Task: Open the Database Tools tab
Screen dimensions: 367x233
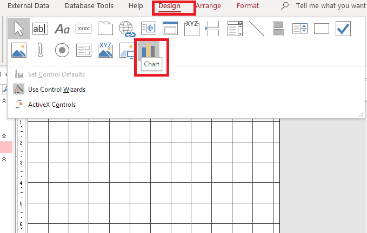Action: coord(89,5)
